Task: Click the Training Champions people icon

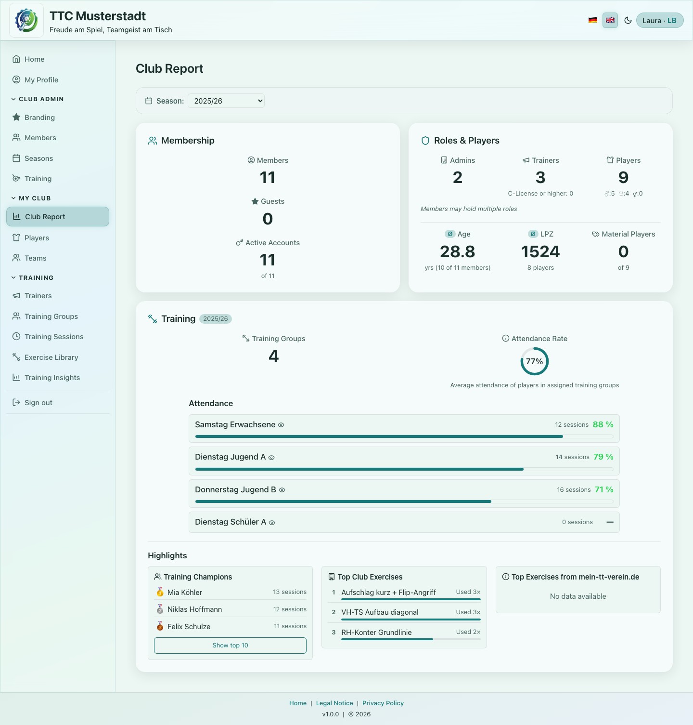Action: click(x=157, y=577)
